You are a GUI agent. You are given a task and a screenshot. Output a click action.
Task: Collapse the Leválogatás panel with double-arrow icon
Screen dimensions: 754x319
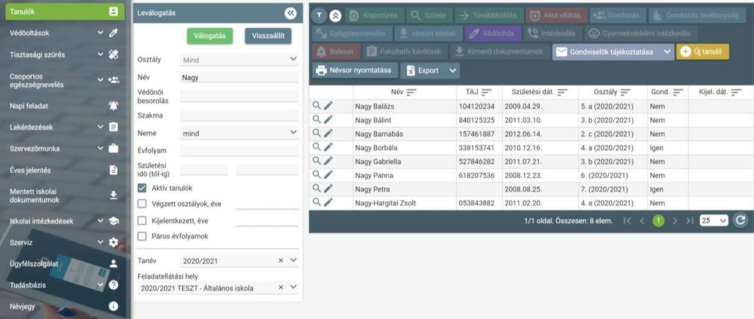(x=290, y=13)
